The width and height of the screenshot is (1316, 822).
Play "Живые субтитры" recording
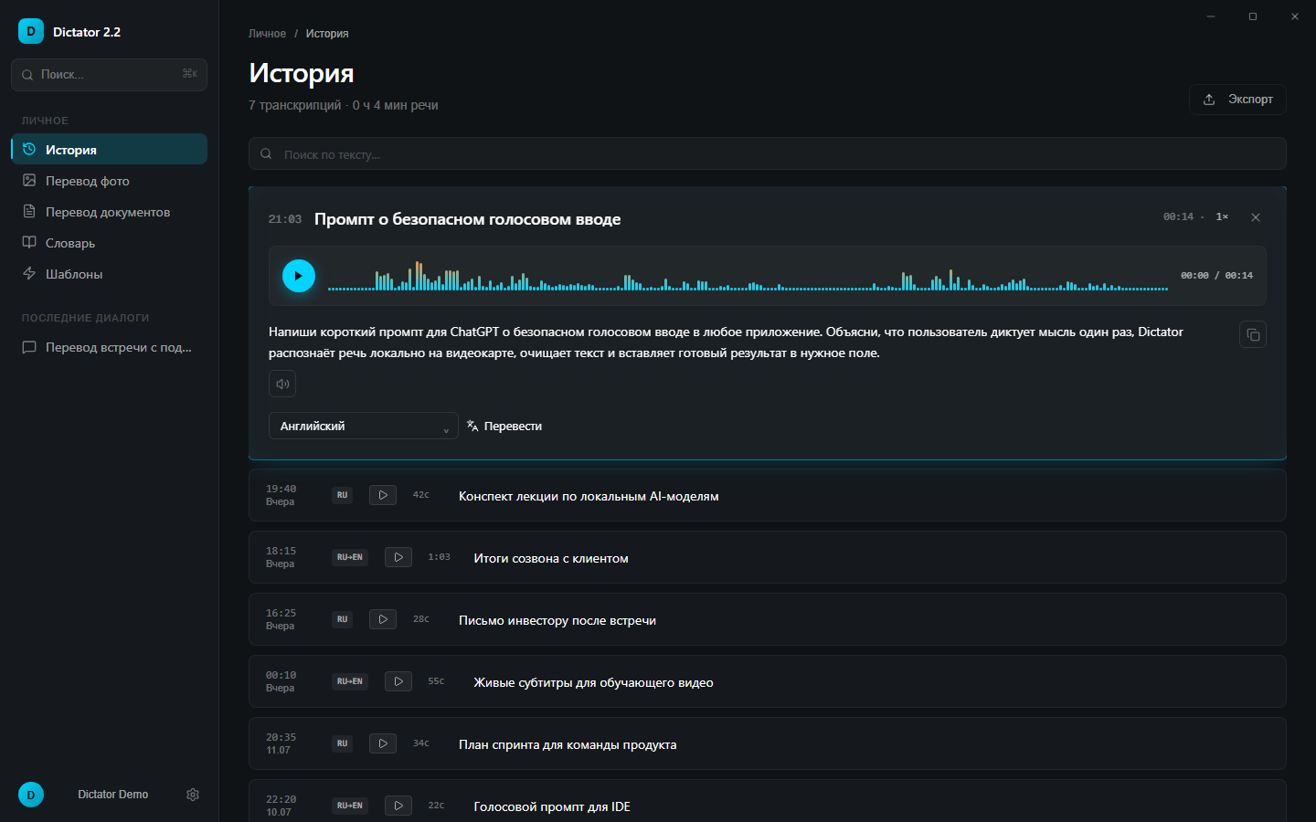[x=398, y=681]
